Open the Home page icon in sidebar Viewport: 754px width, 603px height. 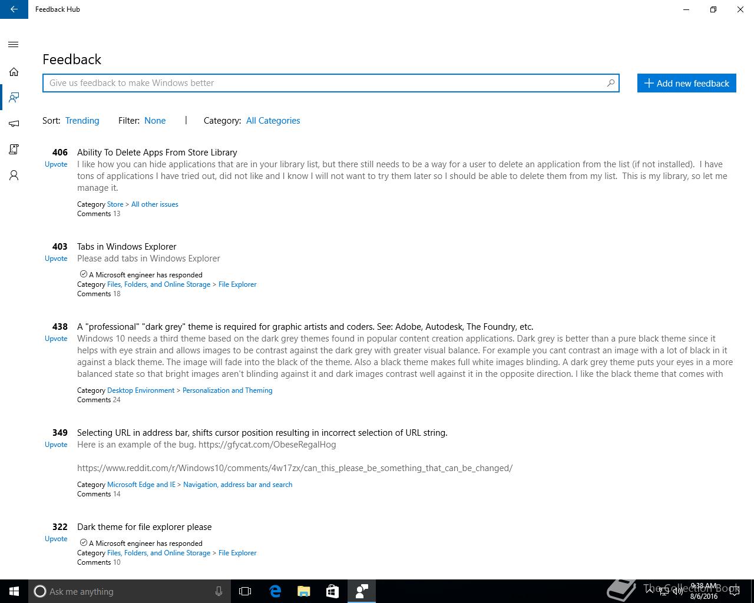(14, 72)
